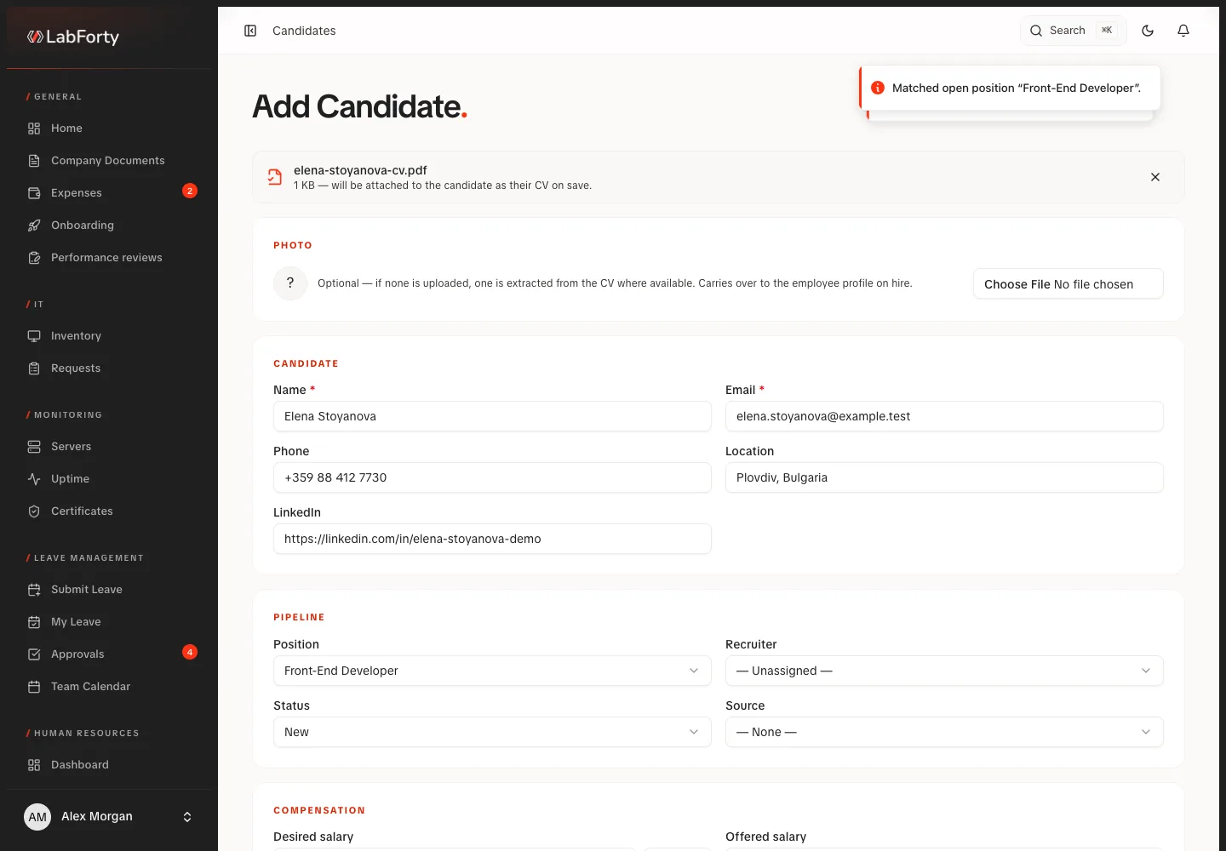Click the Servers icon
This screenshot has height=851, width=1226.
coord(34,447)
